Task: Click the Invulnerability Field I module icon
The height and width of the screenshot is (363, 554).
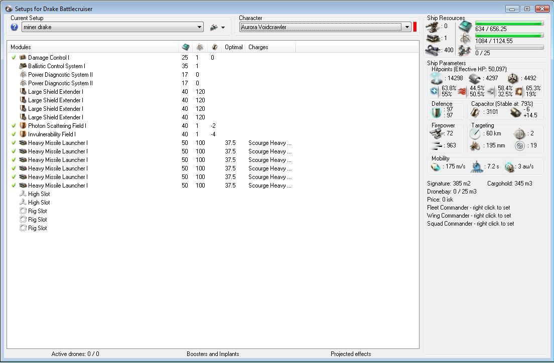Action: (23, 134)
